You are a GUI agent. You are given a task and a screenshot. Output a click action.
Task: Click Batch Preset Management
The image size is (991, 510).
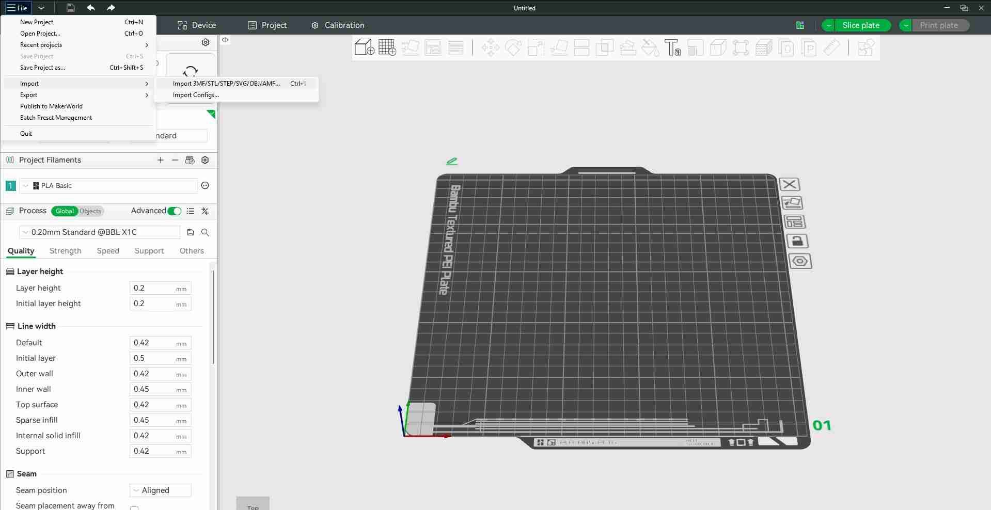click(77, 118)
